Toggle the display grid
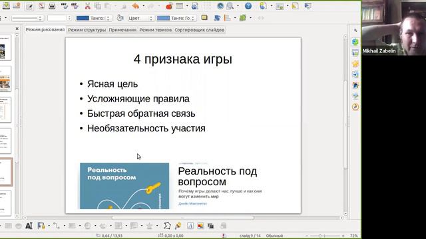 point(208,6)
